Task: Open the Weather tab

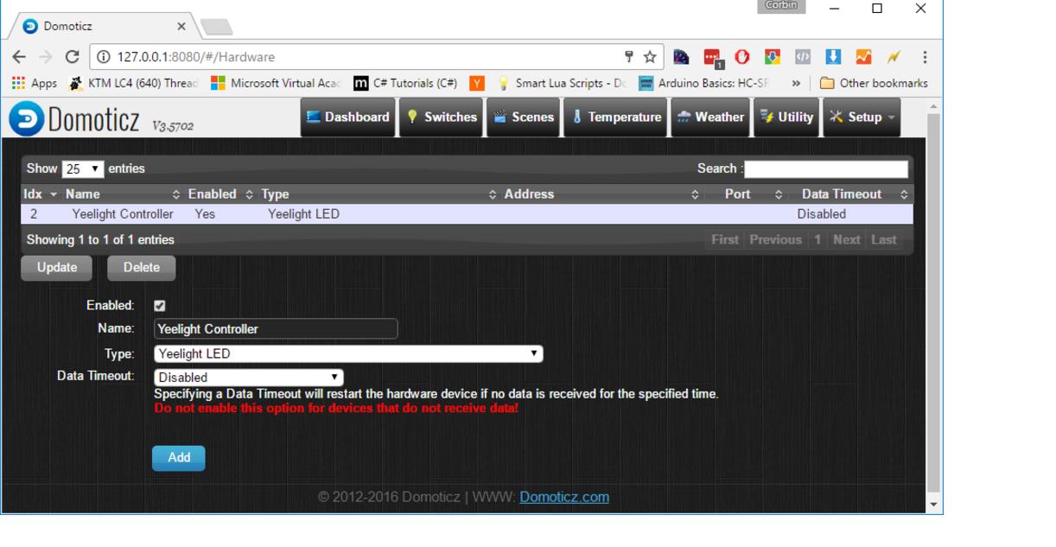Action: point(709,117)
